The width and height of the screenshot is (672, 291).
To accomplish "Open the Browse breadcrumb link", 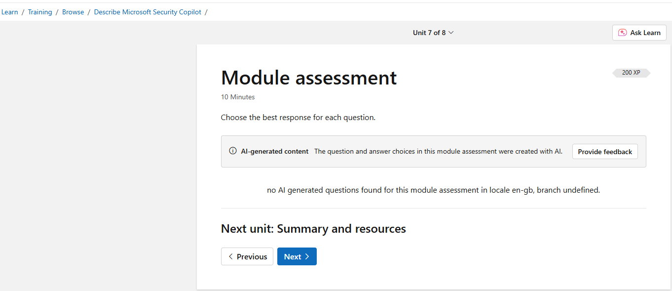I will click(x=73, y=12).
